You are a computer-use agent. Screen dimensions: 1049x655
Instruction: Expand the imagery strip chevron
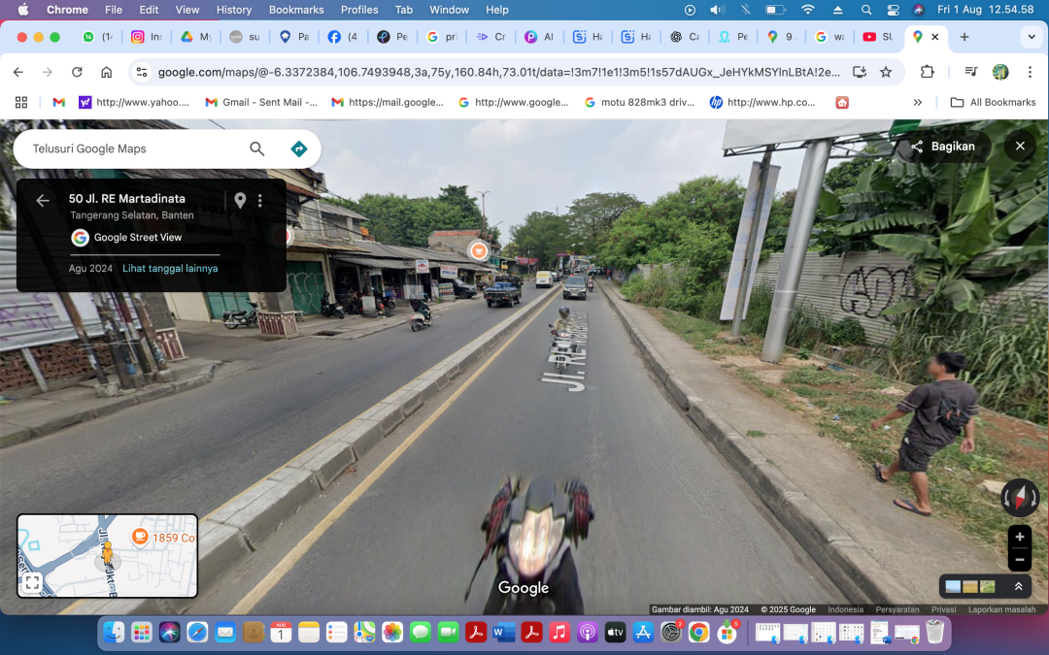pyautogui.click(x=1018, y=586)
